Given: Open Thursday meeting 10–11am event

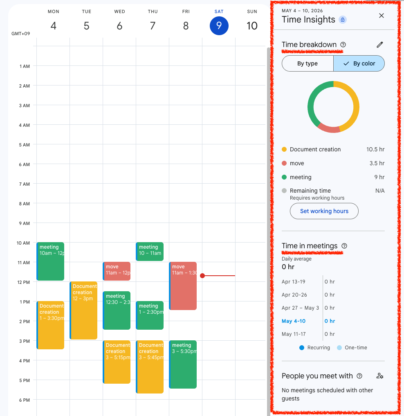Looking at the screenshot, I should click(x=150, y=252).
